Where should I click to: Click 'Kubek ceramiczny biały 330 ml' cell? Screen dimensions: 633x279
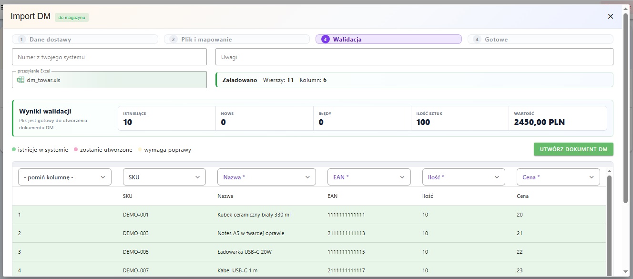(254, 215)
